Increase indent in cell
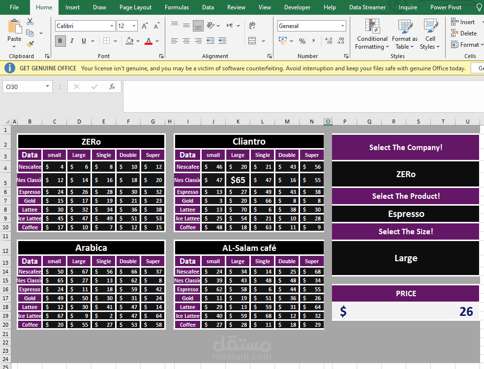 click(x=222, y=41)
